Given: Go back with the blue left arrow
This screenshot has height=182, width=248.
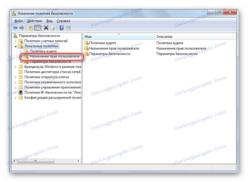Looking at the screenshot, I should click(15, 28).
